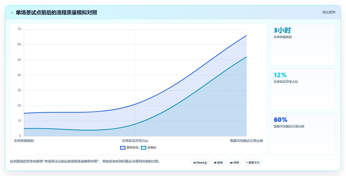Click the y-axis tick 10
Image resolution: width=346 pixels, height=176 pixels.
(x=19, y=121)
